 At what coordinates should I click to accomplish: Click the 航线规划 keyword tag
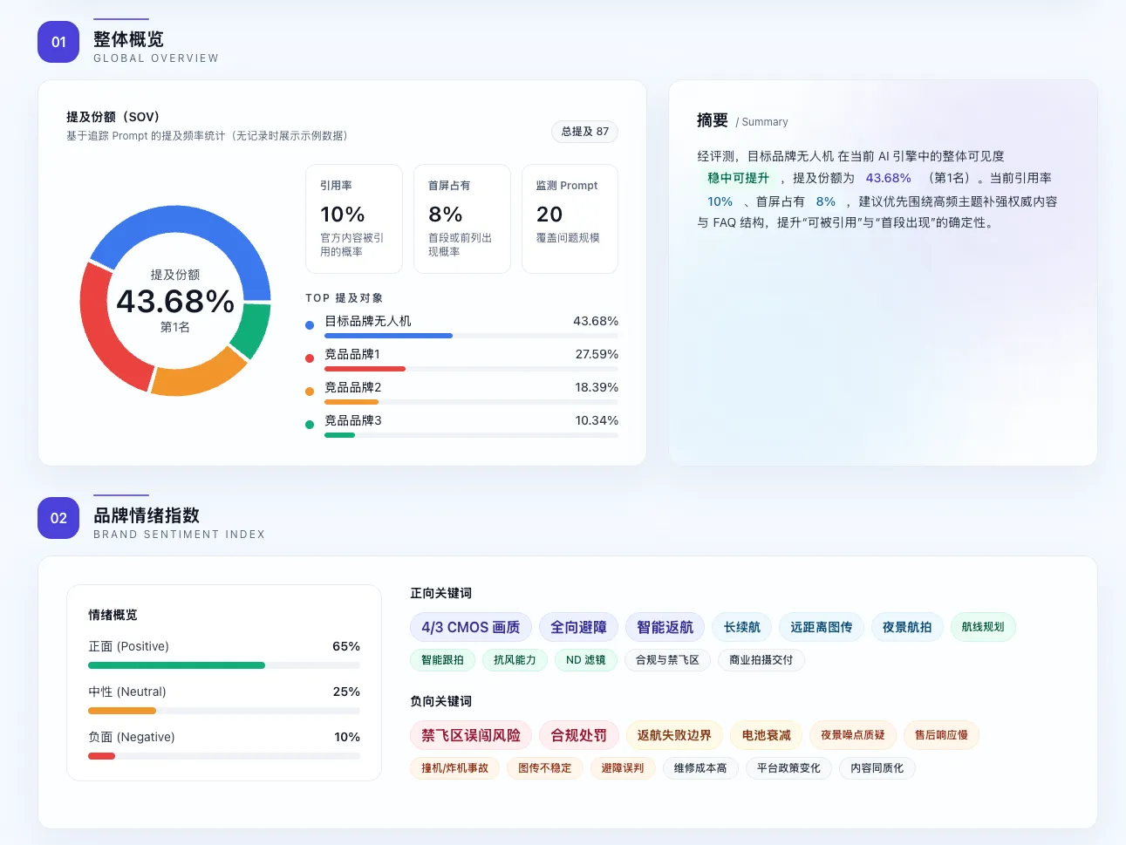[983, 627]
